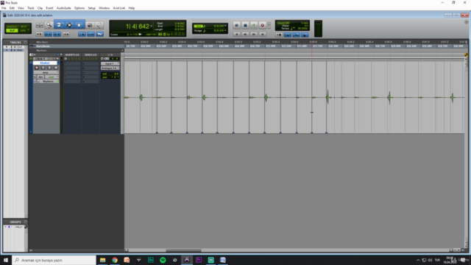The width and height of the screenshot is (471, 265).
Task: Open the Shaker track Input 1 selector
Action: pos(110,64)
